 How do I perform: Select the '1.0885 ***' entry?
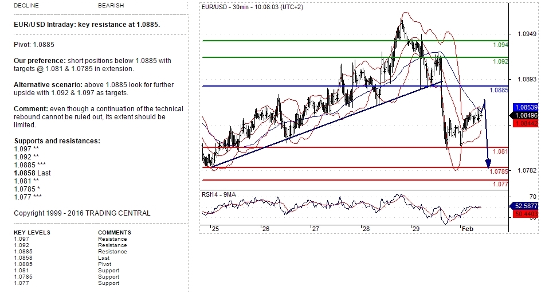30,165
